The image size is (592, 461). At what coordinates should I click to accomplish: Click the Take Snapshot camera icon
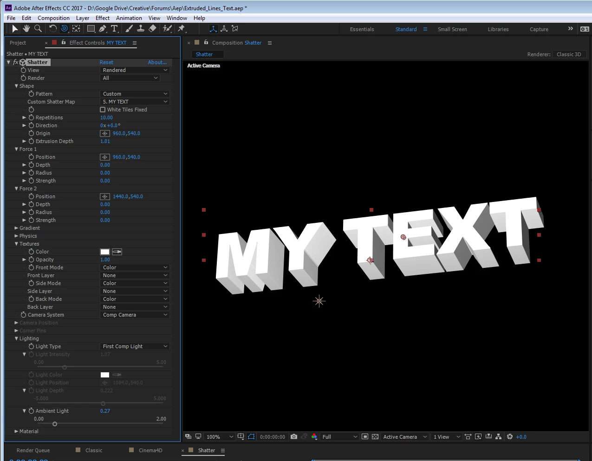[x=294, y=437]
